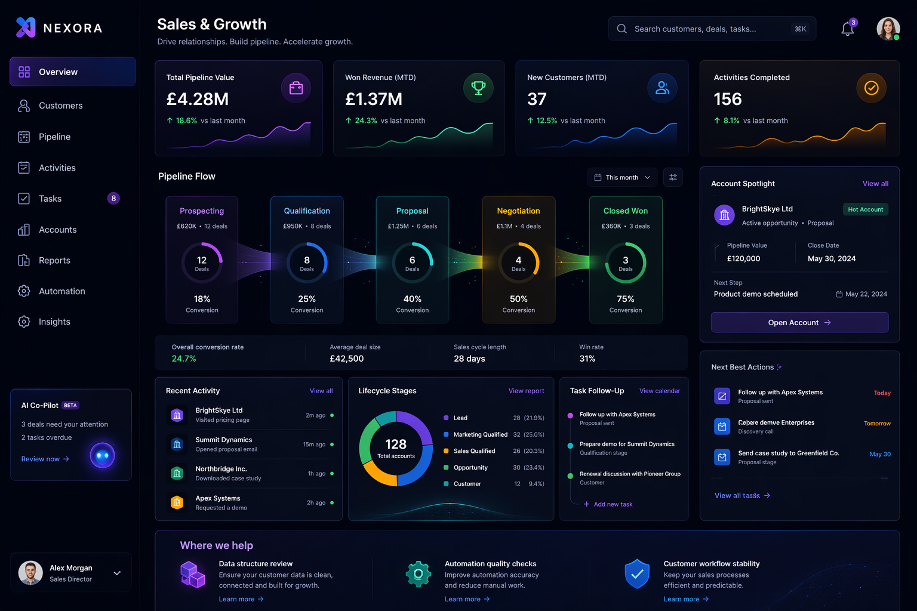This screenshot has width=917, height=611.
Task: Click the AI Co-Pilot robot orb
Action: click(x=102, y=456)
